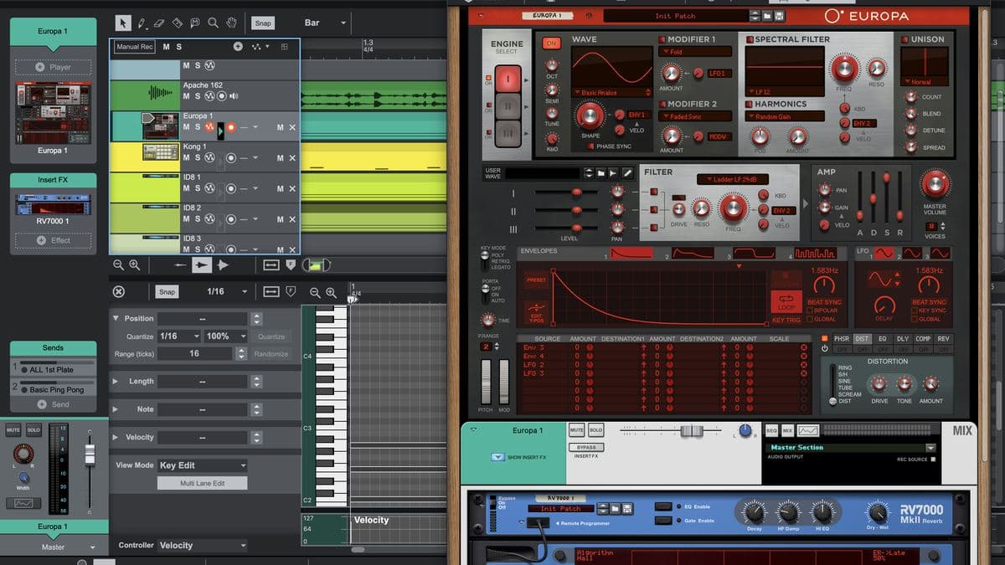Screen dimensions: 1005x565
Task: Switch to the DLY effect tab
Action: [902, 339]
